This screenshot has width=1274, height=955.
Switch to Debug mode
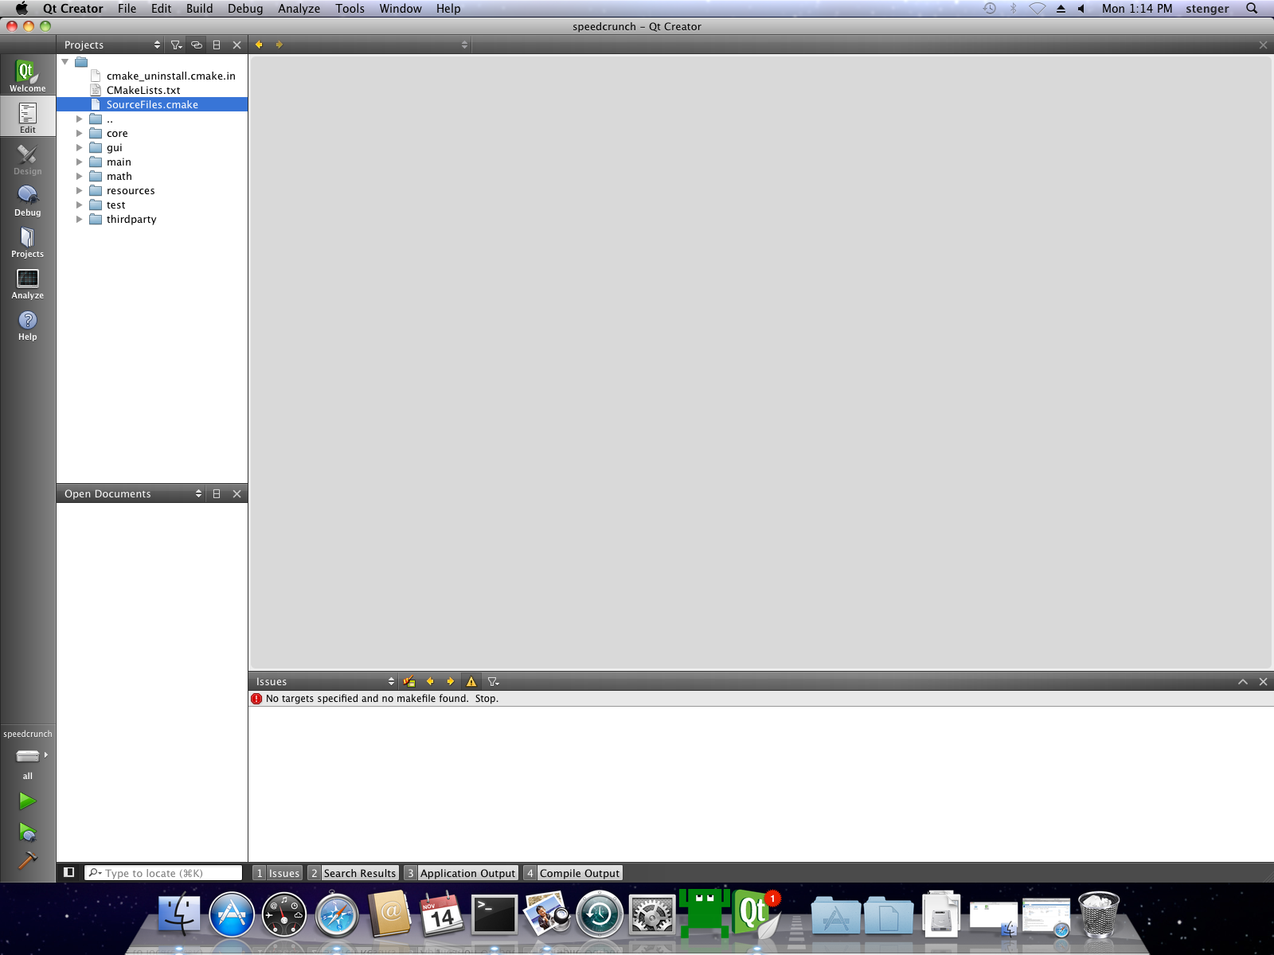pyautogui.click(x=27, y=200)
